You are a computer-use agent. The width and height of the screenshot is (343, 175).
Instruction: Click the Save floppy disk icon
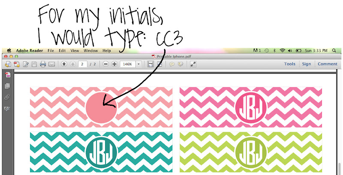pyautogui.click(x=34, y=64)
